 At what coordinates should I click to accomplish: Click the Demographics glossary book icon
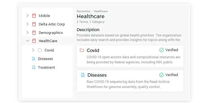(x=34, y=33)
